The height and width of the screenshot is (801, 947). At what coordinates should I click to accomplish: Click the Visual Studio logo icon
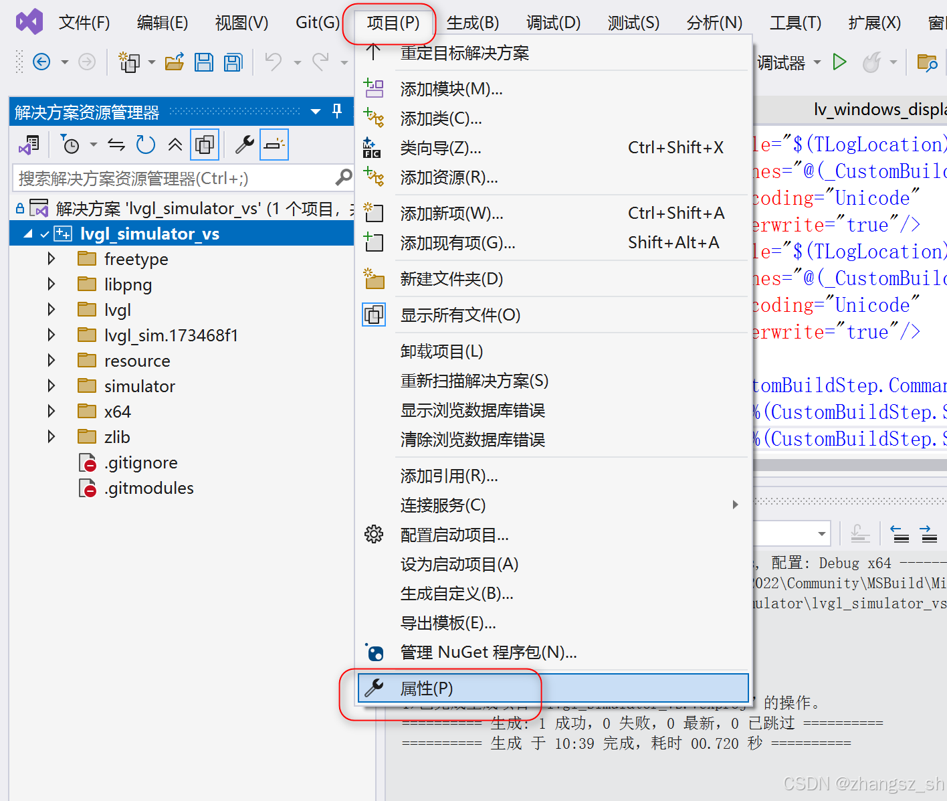pos(29,22)
